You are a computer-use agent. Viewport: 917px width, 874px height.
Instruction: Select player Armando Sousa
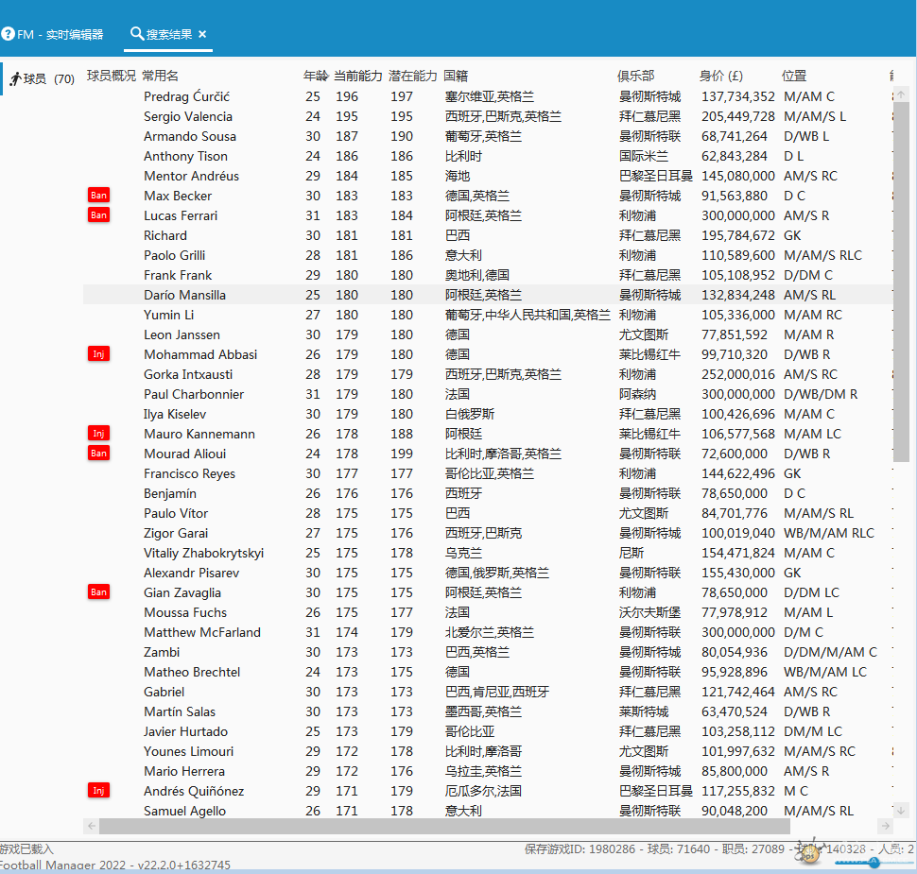click(190, 136)
